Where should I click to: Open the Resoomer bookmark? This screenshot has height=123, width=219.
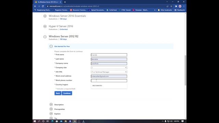78,10
